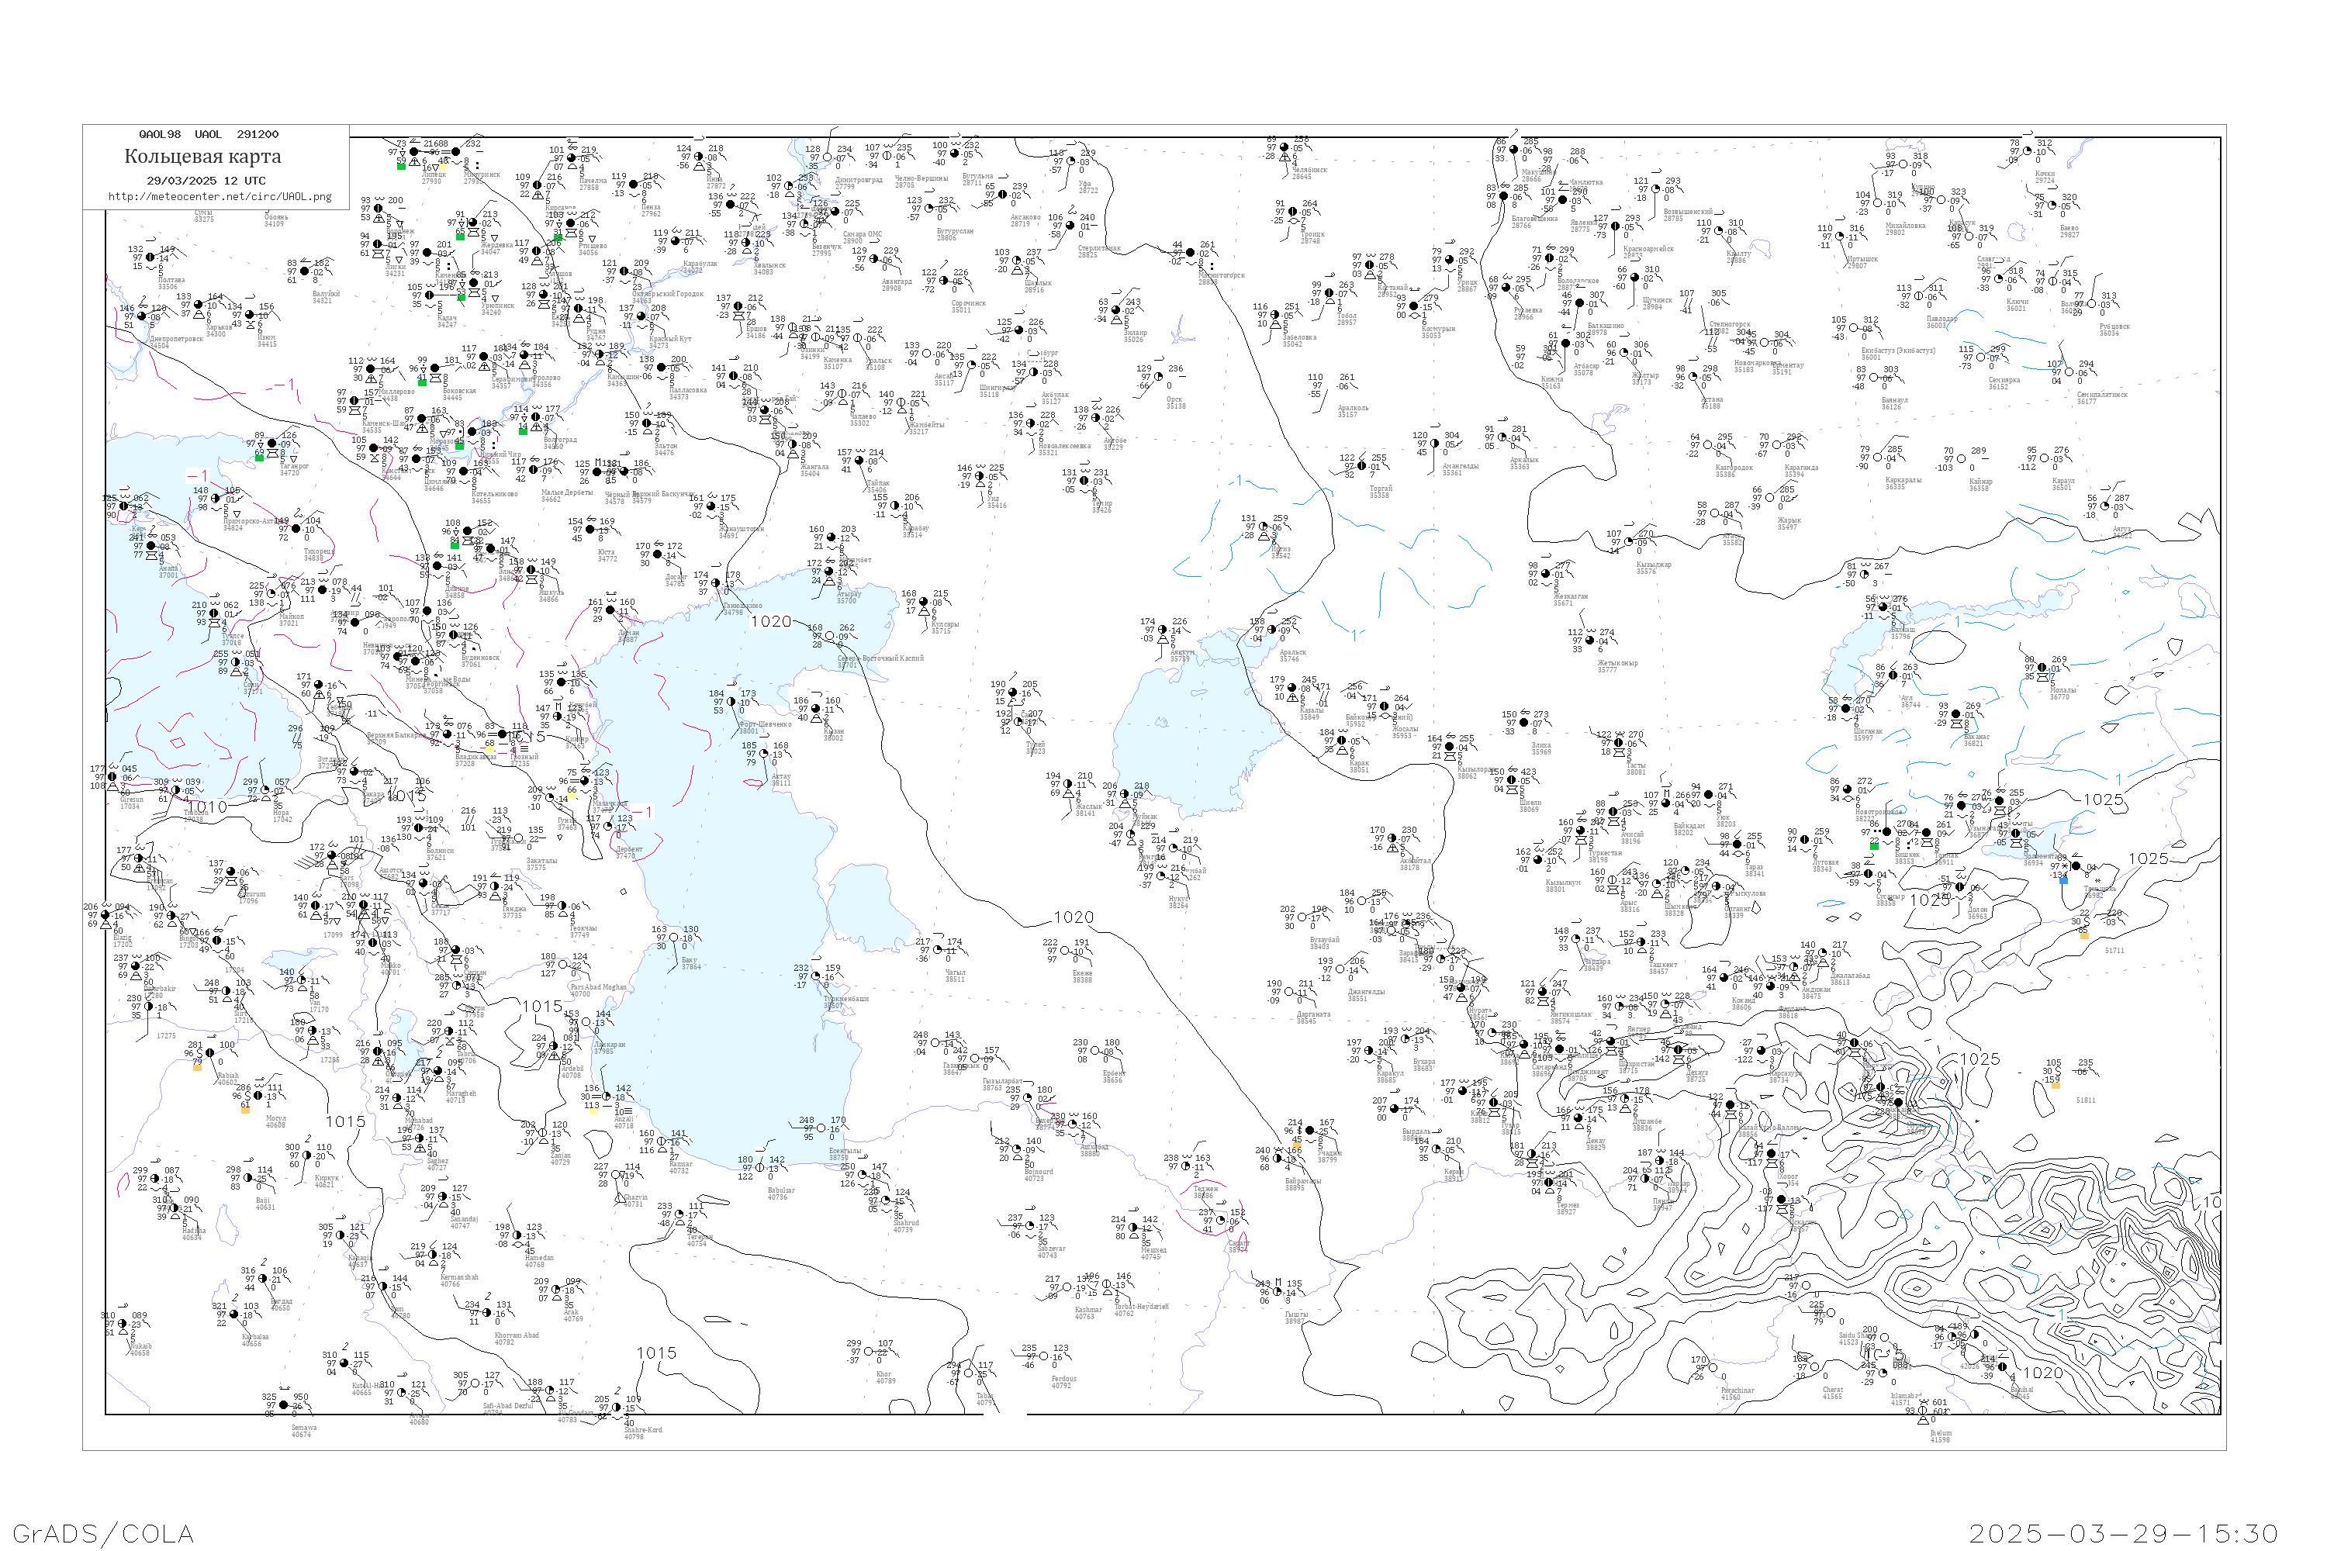Viewport: 2327px width, 1551px height.
Task: Click the Харьков station circle symbol
Action: pos(199,306)
